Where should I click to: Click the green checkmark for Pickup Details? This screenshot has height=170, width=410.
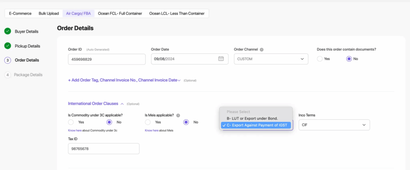[x=8, y=46]
